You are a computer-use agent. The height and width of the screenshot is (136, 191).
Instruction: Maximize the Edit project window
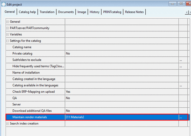181,4
